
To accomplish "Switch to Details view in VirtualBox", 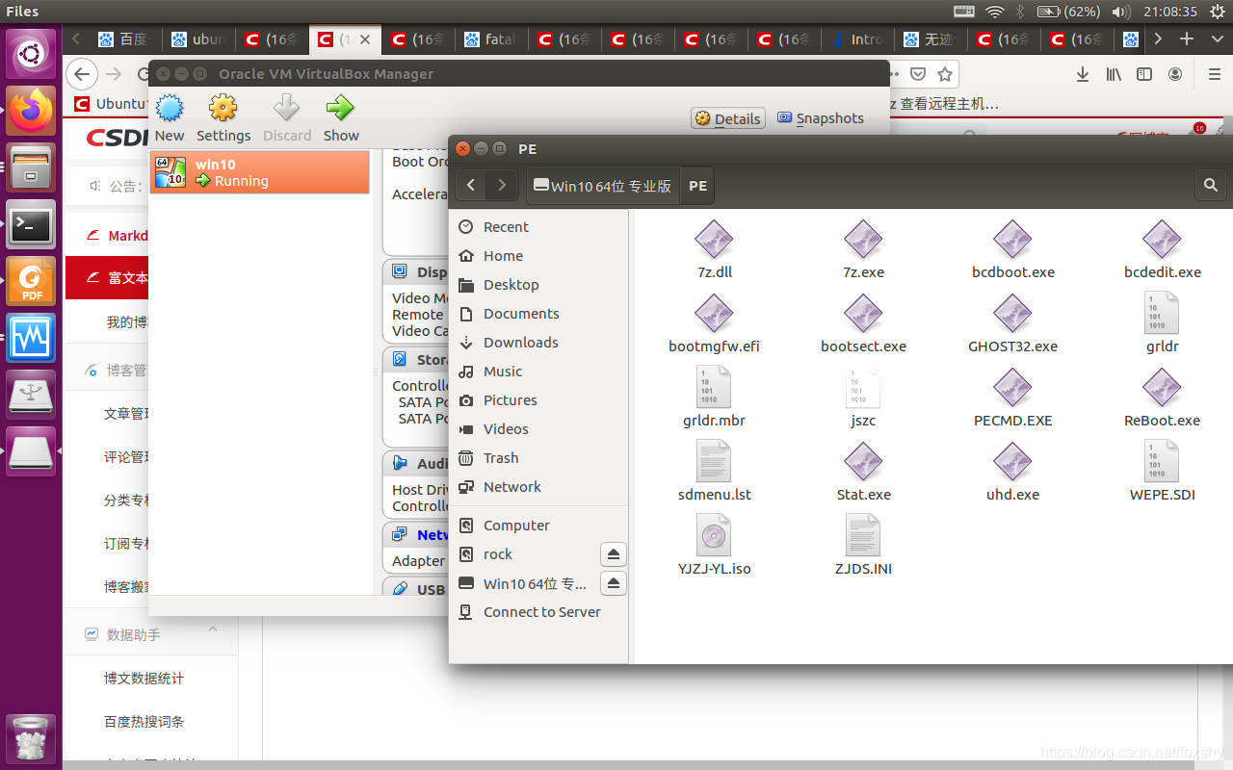I will [x=728, y=118].
